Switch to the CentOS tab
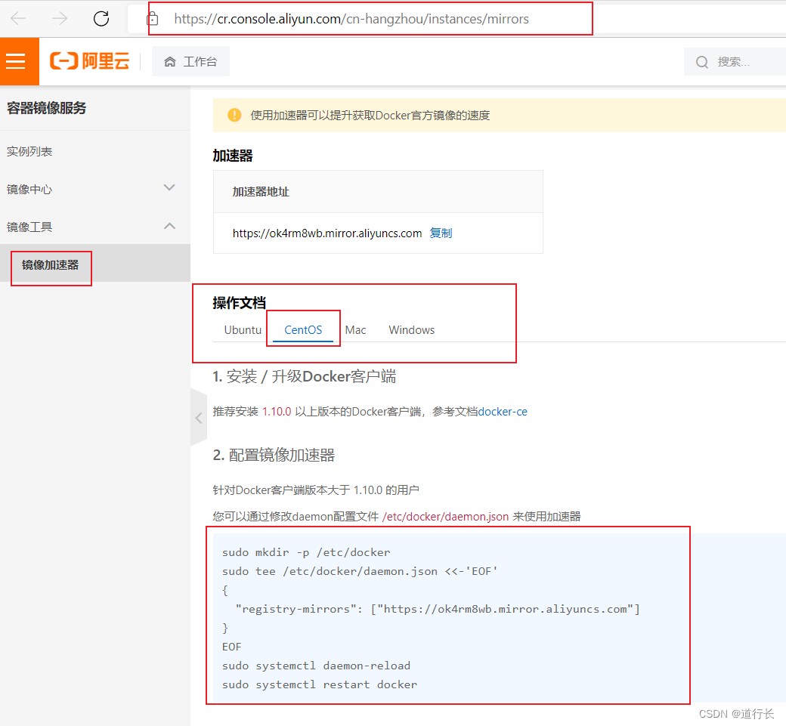Screen dimensions: 786x726 pyautogui.click(x=303, y=329)
